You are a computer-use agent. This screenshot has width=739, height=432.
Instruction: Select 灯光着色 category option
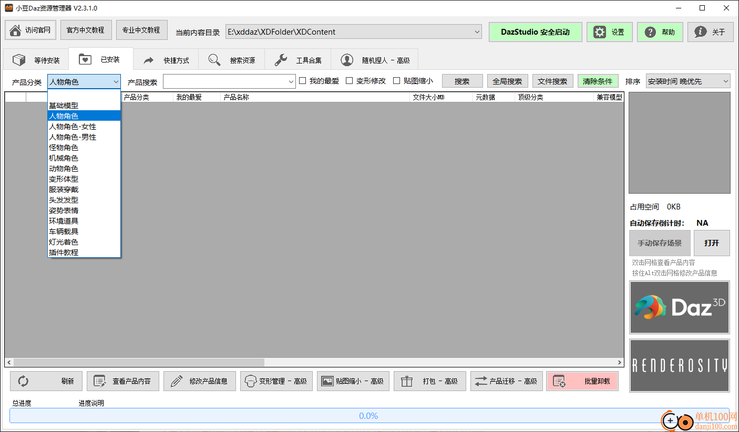(84, 242)
